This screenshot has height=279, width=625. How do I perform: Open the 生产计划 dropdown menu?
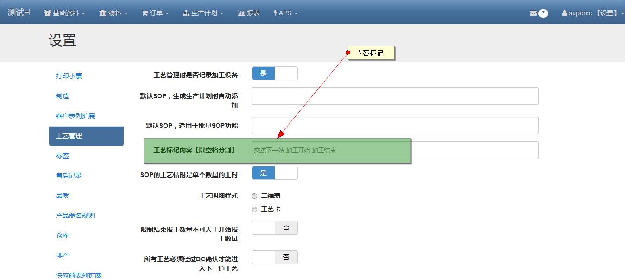[x=203, y=13]
